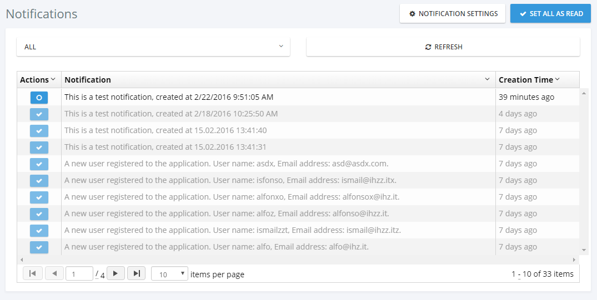Select notification mentioning alfonsox@ihz.it
The image size is (597, 300).
[232, 197]
